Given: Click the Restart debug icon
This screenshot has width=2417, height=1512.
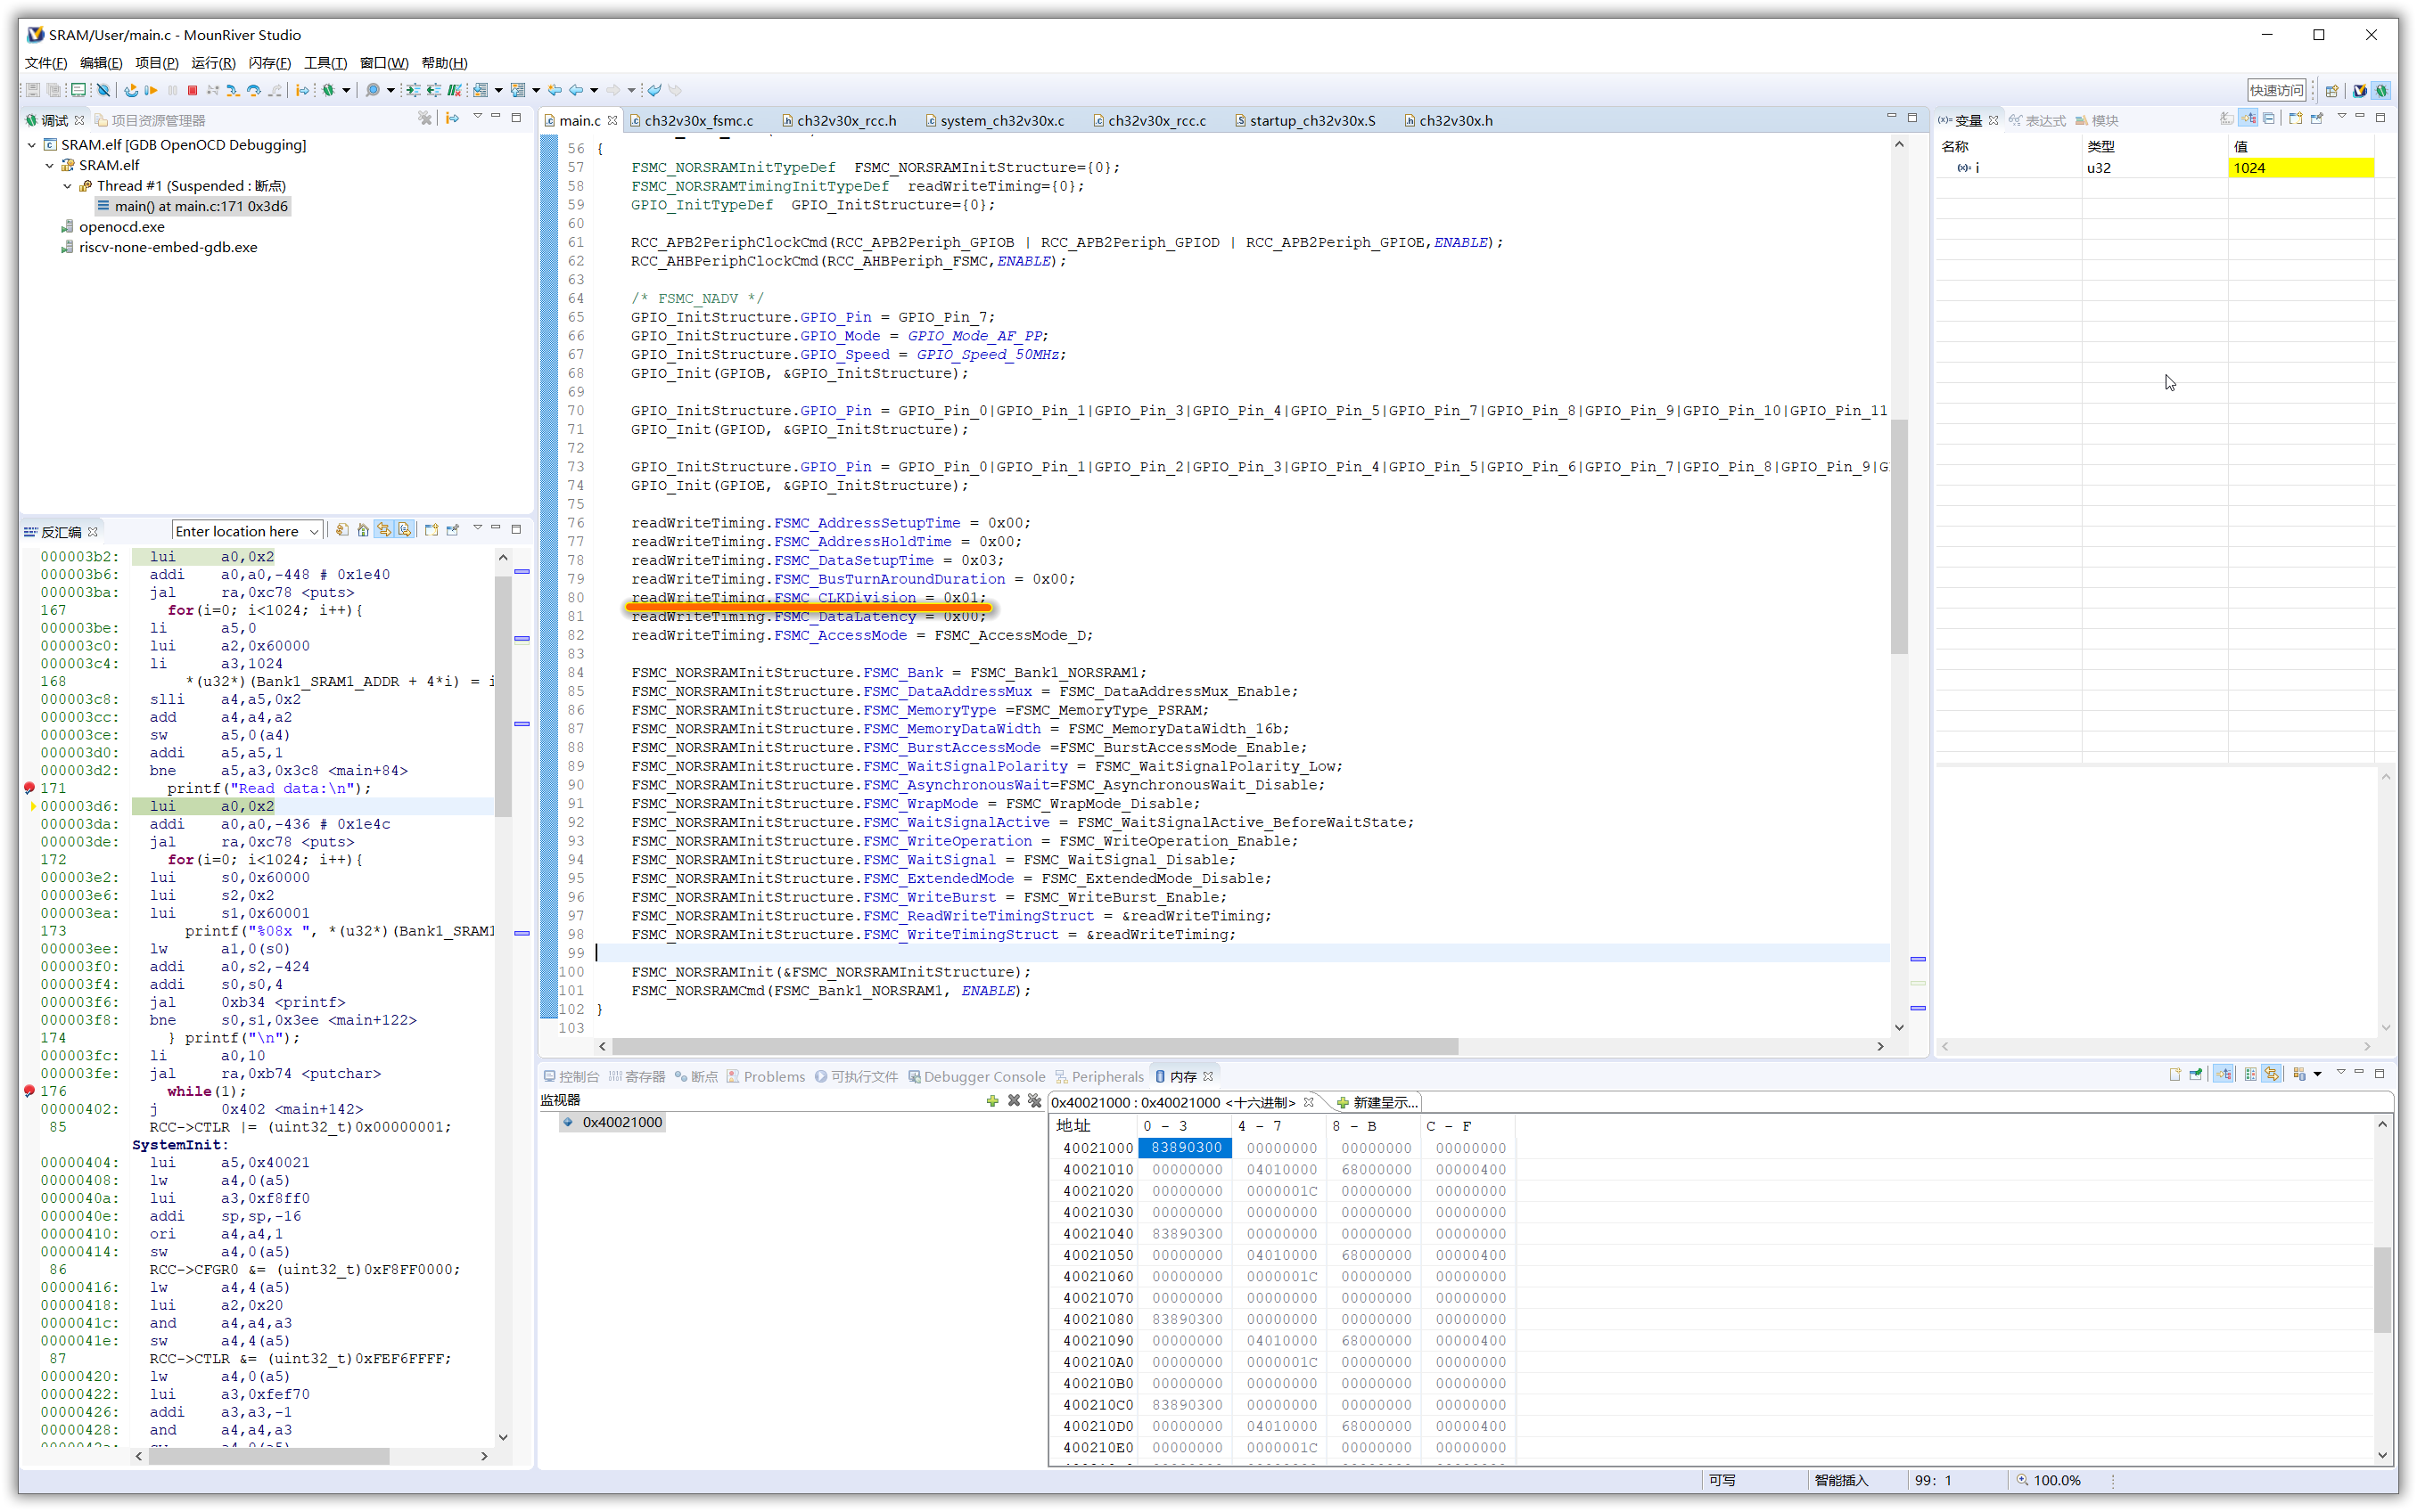Looking at the screenshot, I should click(x=131, y=90).
